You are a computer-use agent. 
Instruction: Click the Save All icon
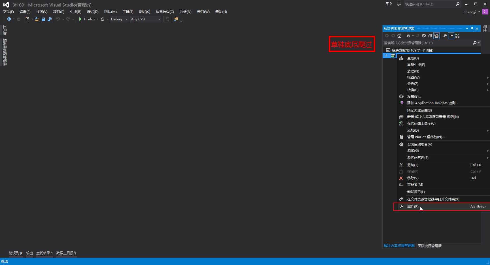point(50,19)
